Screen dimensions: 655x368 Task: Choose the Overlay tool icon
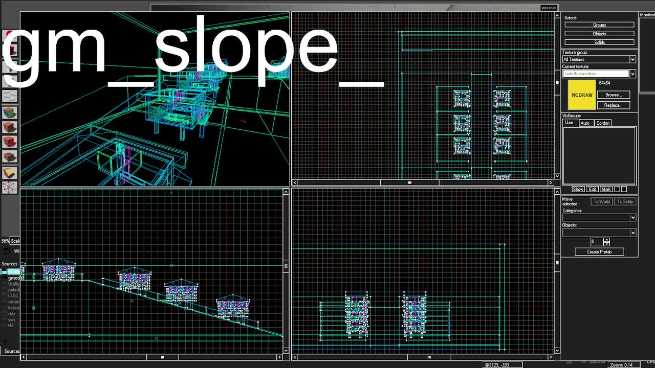coord(9,157)
